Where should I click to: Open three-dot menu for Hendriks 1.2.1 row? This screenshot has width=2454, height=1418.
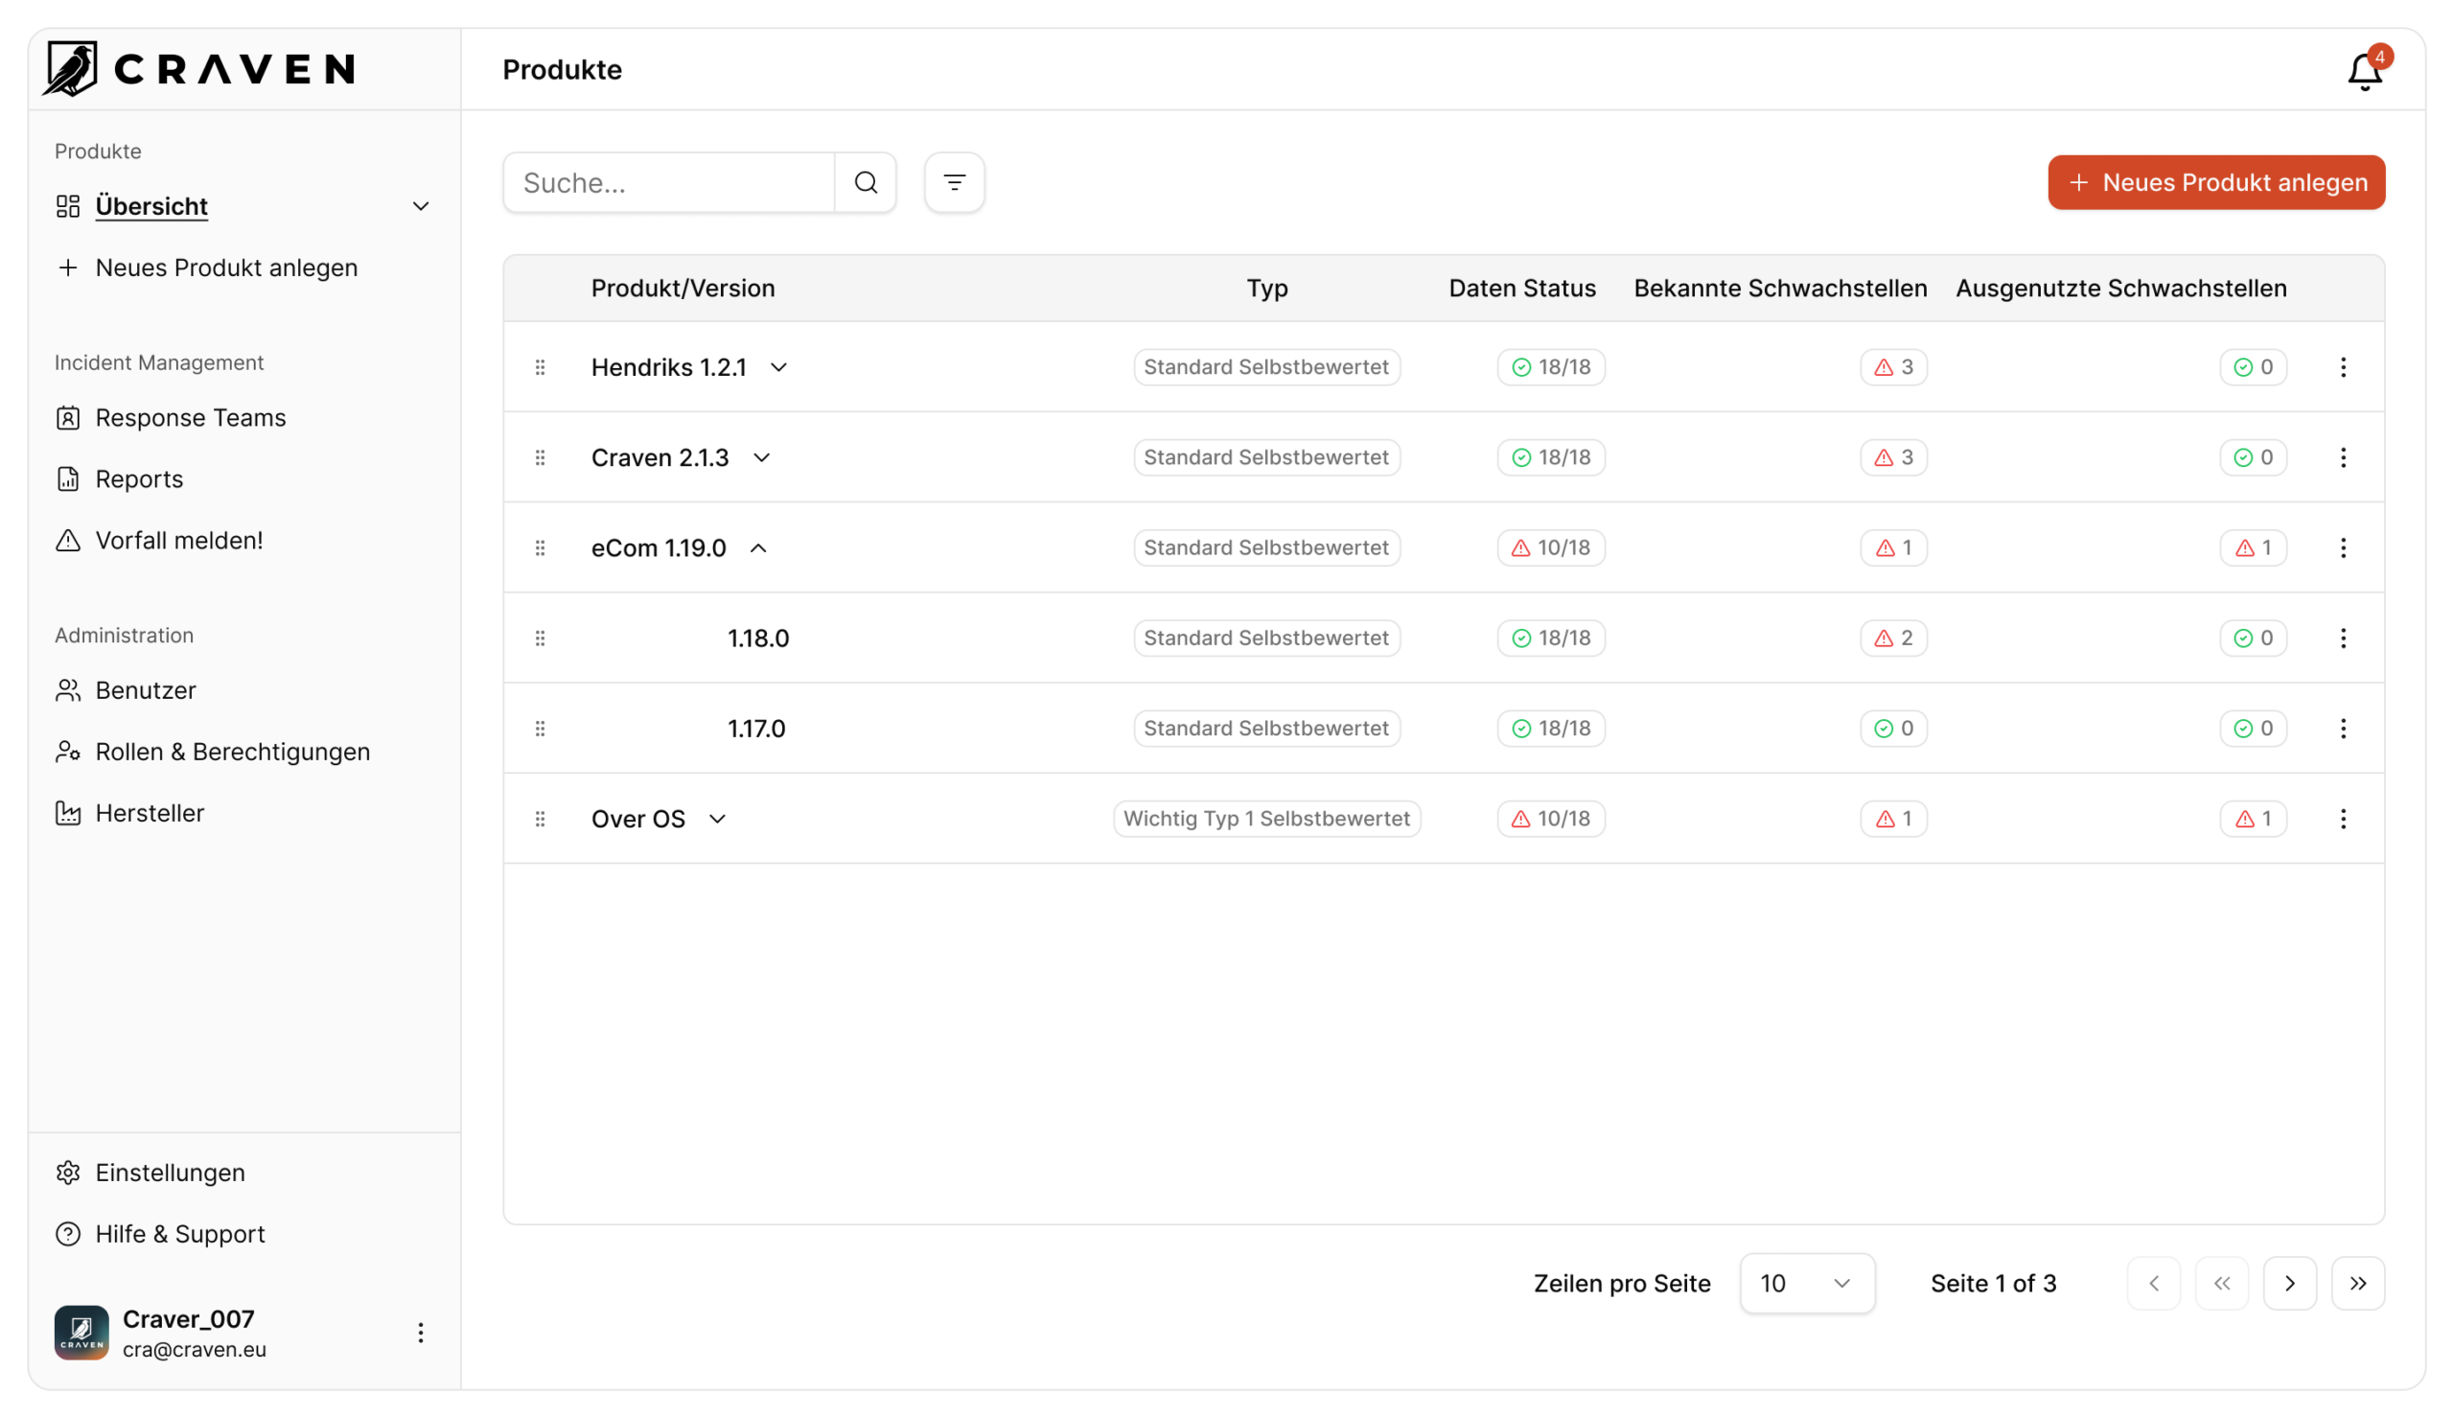[x=2343, y=367]
